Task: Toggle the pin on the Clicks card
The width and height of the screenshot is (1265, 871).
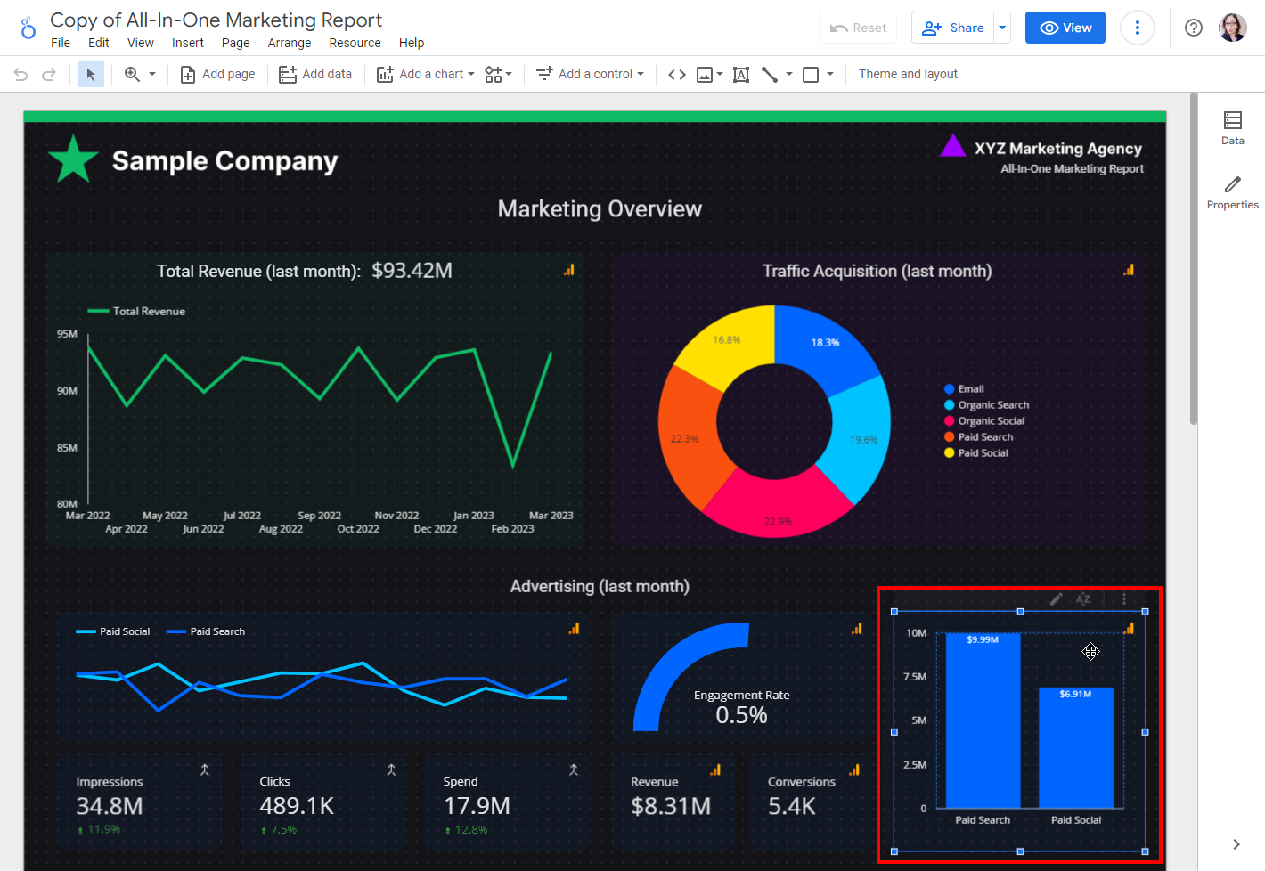Action: [x=390, y=769]
